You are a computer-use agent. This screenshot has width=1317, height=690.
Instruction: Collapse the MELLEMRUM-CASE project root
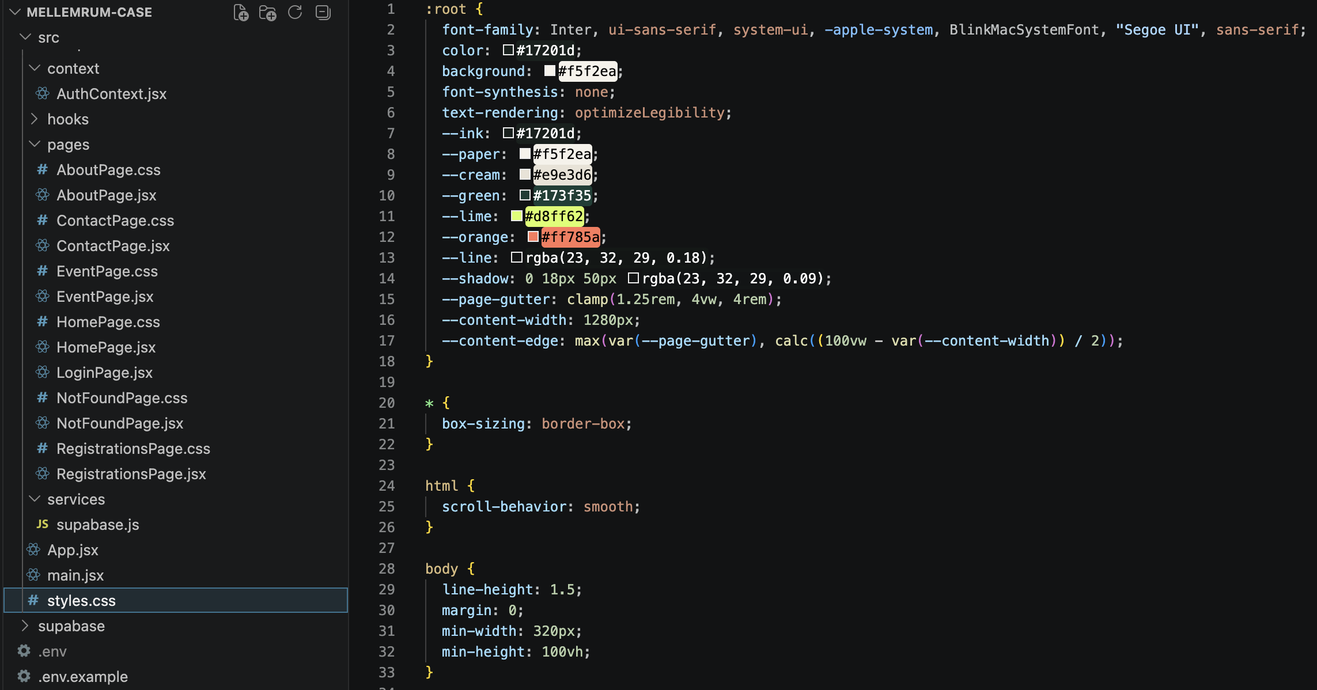[16, 12]
